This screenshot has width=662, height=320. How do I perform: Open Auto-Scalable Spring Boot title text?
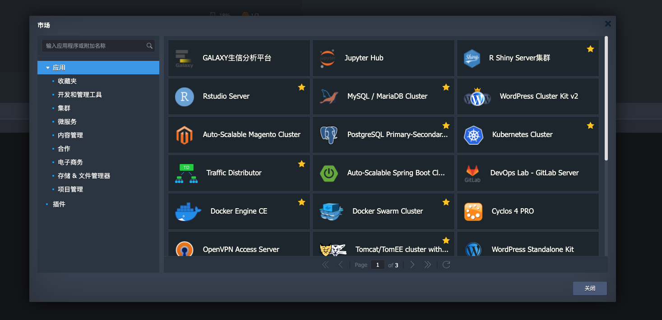[x=396, y=173]
